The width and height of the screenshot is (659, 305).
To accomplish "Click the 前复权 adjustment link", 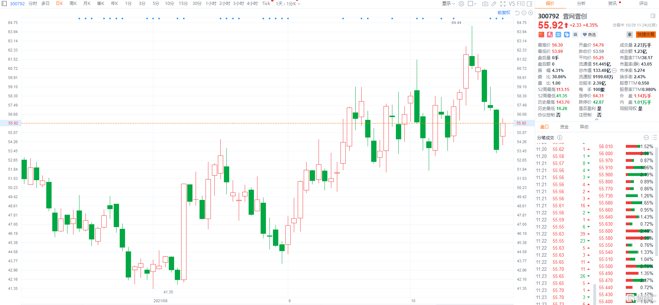I will click(x=504, y=13).
